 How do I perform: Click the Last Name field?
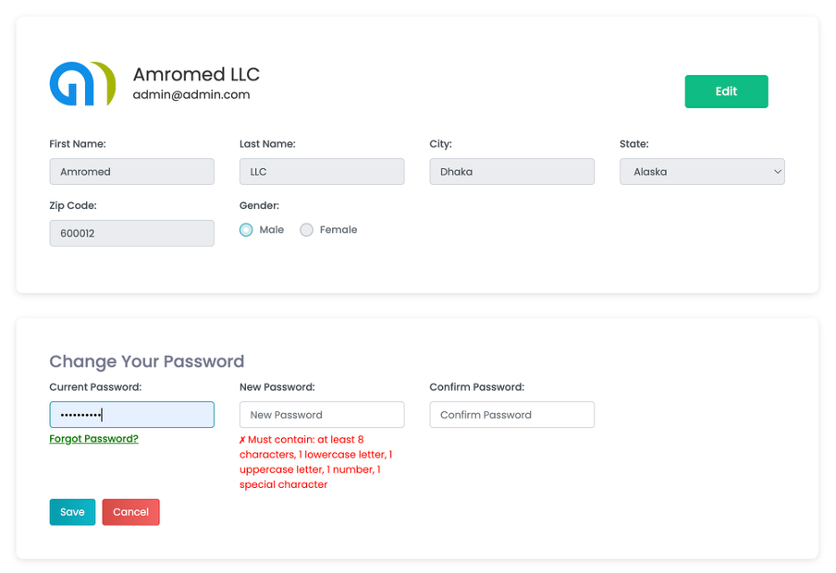coord(322,172)
